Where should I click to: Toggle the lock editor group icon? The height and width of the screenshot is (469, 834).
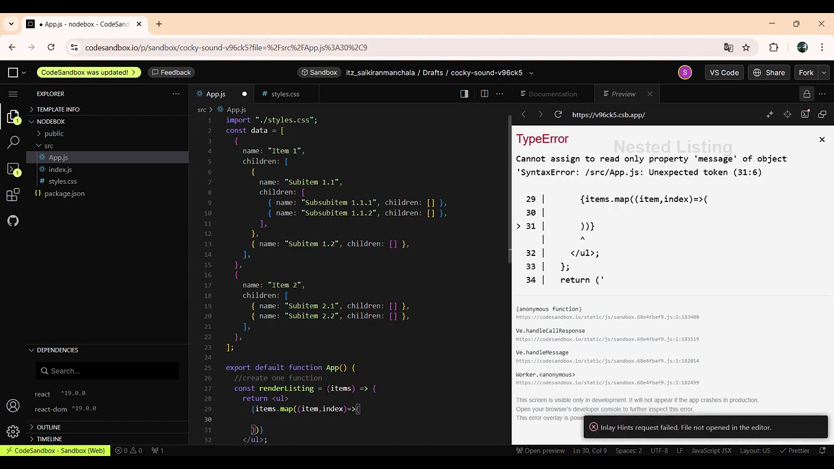coord(807,94)
